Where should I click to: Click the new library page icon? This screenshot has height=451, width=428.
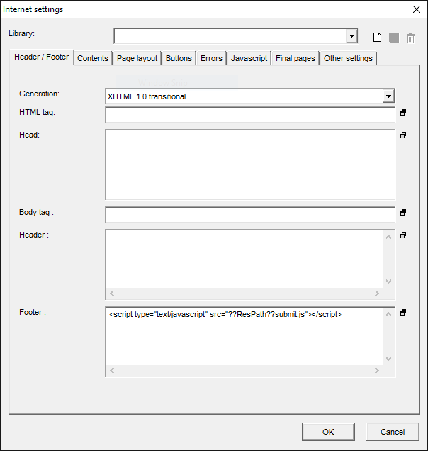(x=378, y=38)
